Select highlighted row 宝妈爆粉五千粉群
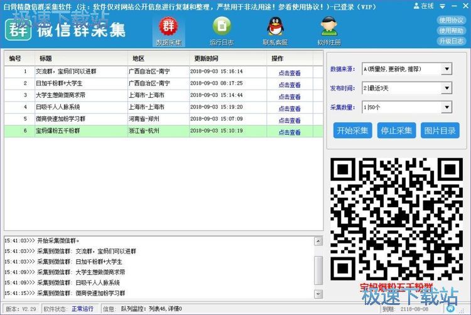Screen dimensions: 471x315 (164, 131)
